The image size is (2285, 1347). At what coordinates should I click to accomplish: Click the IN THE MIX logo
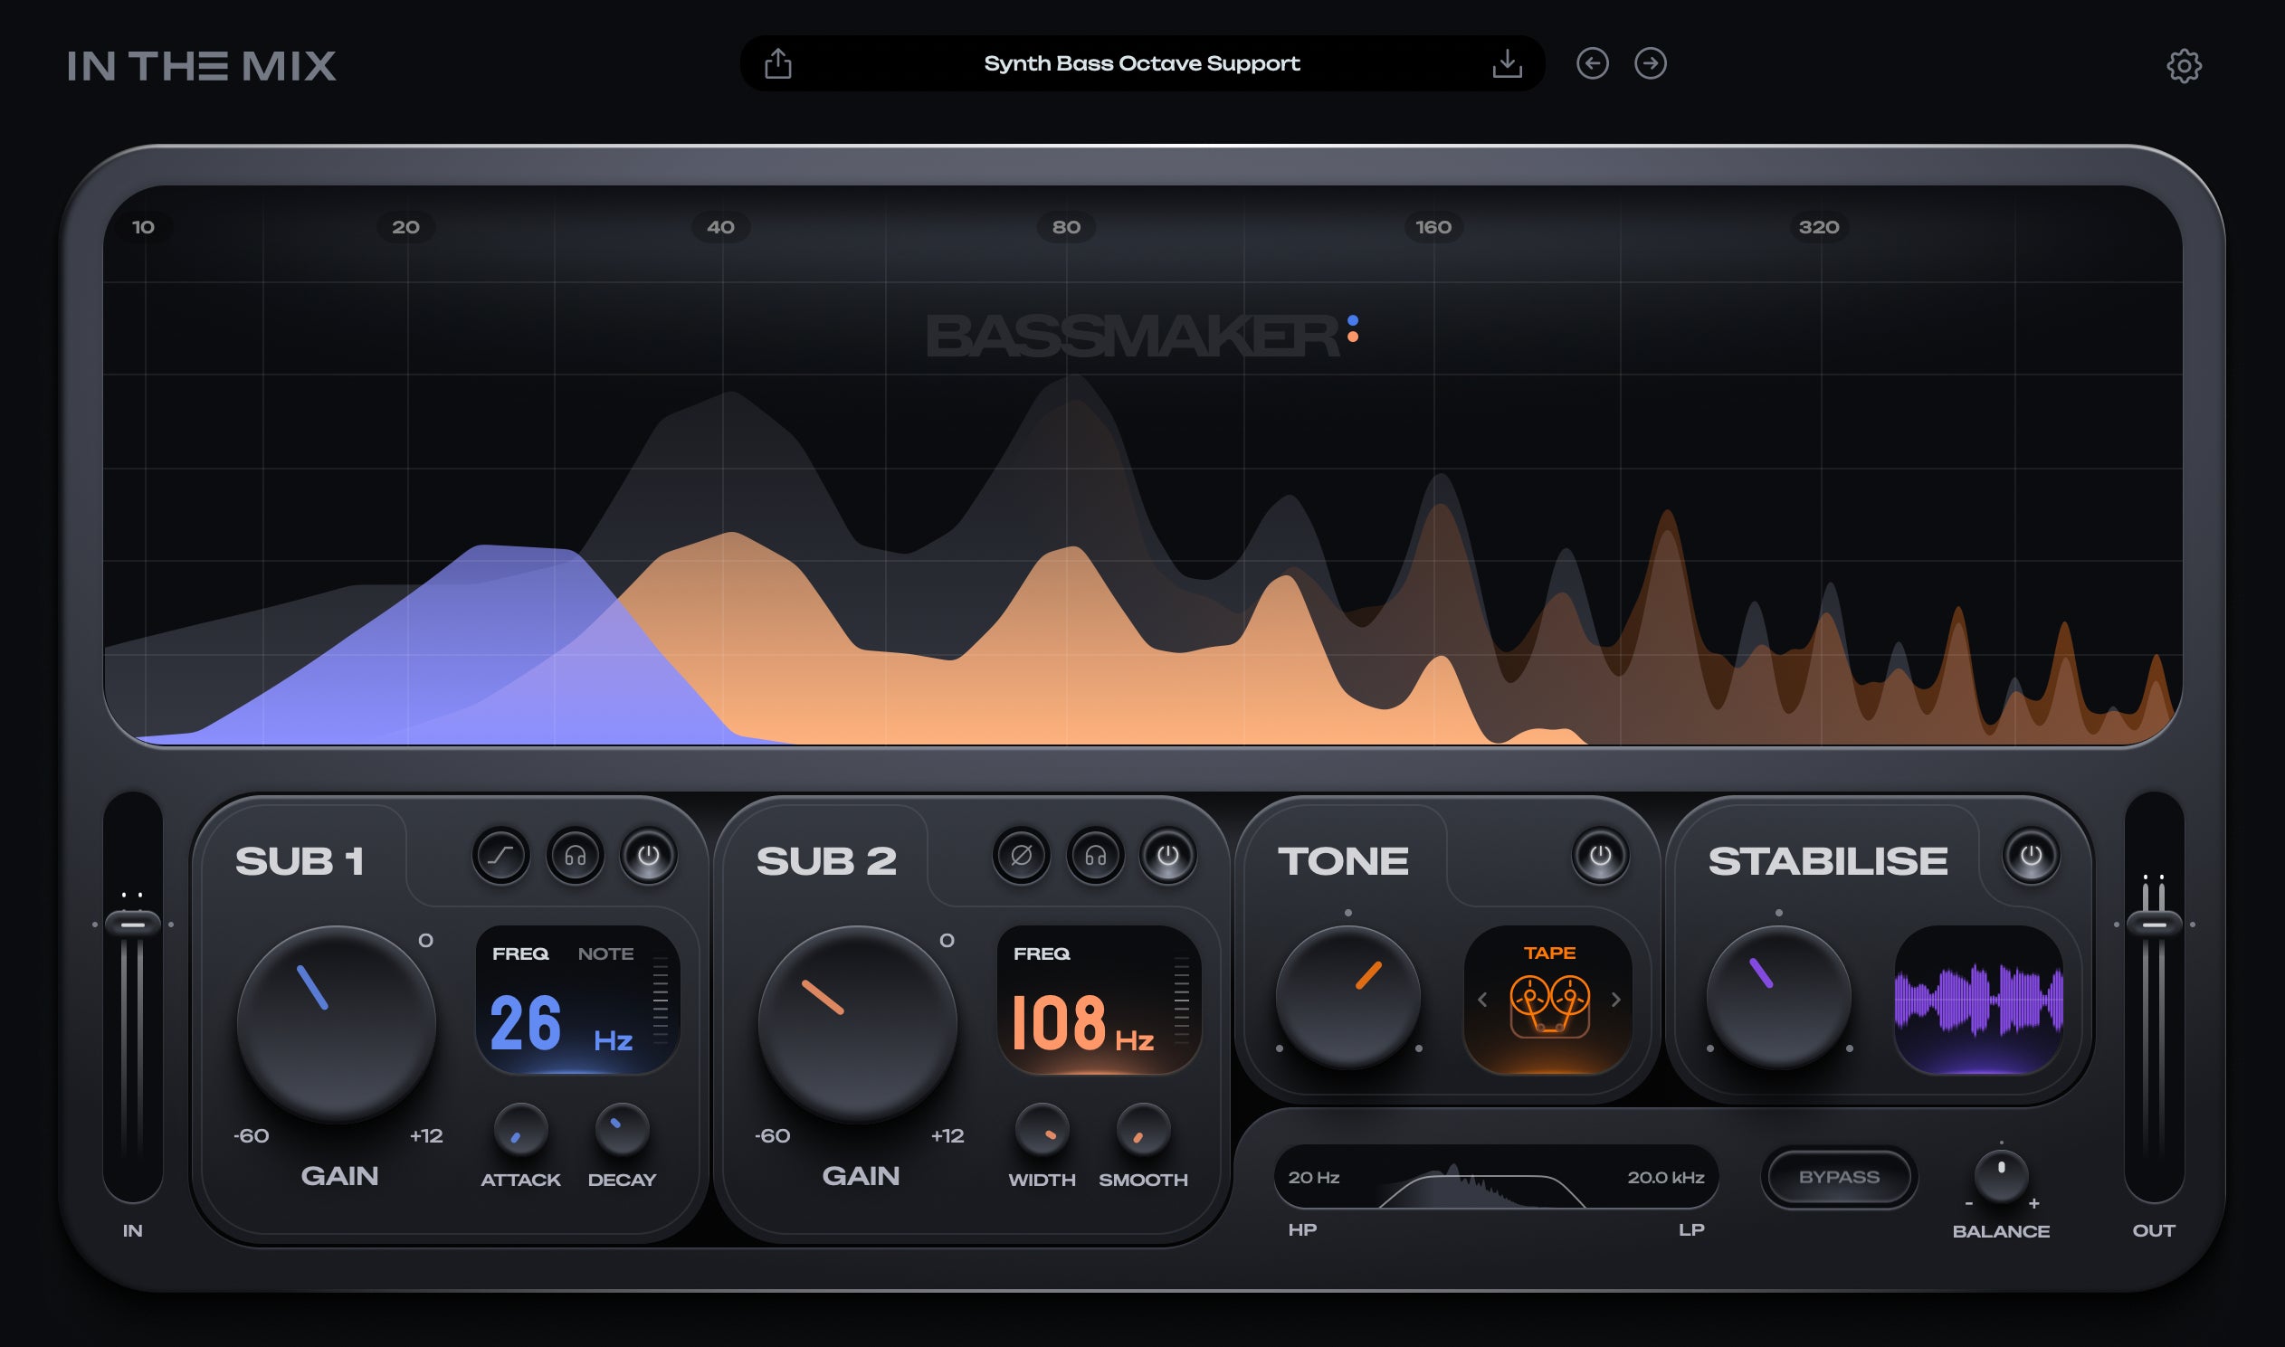coord(202,66)
